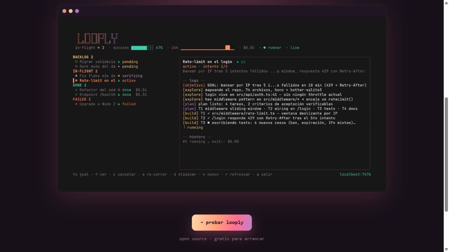Click the diamond icon before 'verifying' status
Image resolution: width=449 pixels, height=252 pixels.
pos(119,76)
